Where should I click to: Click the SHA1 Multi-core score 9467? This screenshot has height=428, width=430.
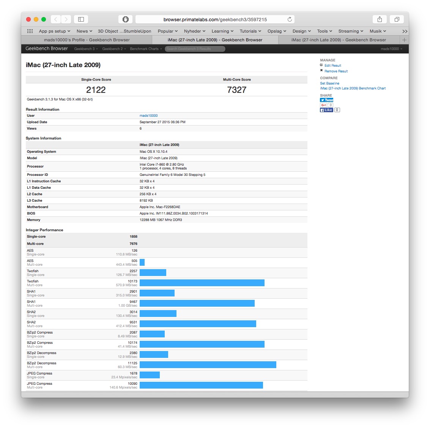pos(133,302)
